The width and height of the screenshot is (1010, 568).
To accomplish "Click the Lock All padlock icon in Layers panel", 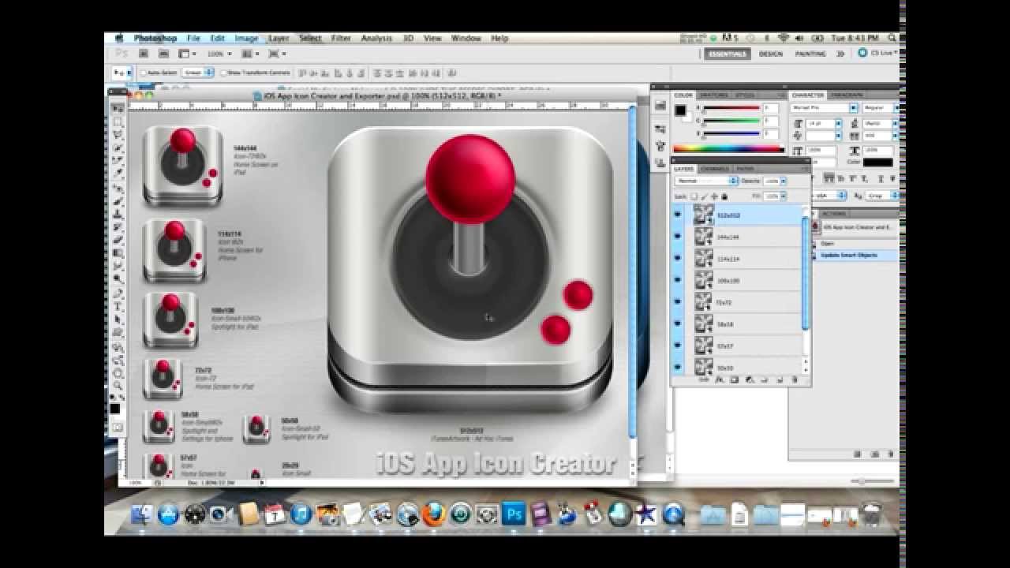I will point(724,196).
